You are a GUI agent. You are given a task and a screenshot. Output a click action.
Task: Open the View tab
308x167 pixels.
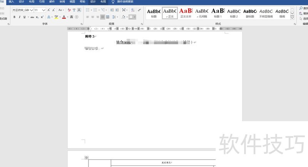click(72, 2)
